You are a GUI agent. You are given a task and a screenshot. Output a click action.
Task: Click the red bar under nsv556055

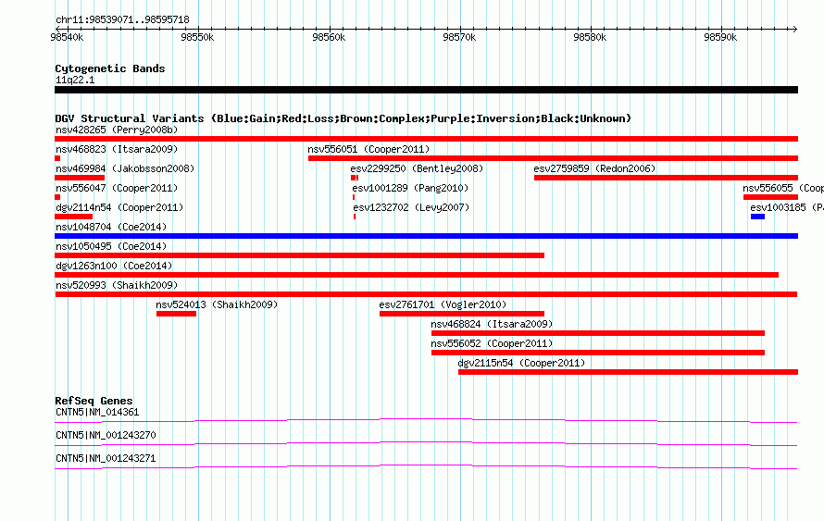(x=771, y=197)
